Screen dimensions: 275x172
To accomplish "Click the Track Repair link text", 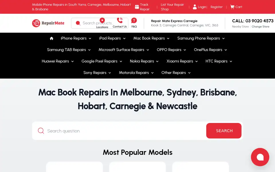I will [x=145, y=7].
